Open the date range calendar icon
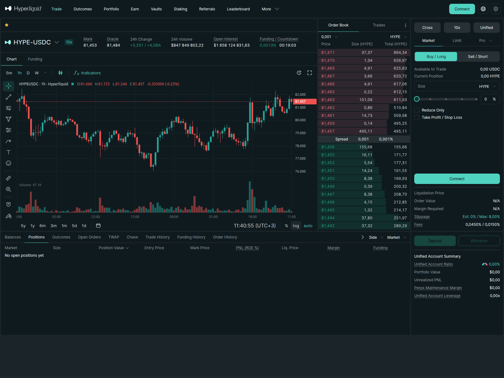The image size is (504, 378). [x=98, y=226]
